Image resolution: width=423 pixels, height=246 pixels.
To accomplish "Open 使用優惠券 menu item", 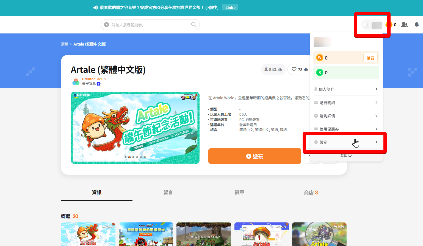I will pyautogui.click(x=346, y=129).
